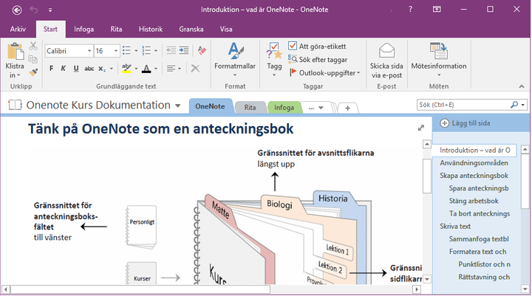Click Skicka sida via e-post
This screenshot has width=532, height=296.
386,61
